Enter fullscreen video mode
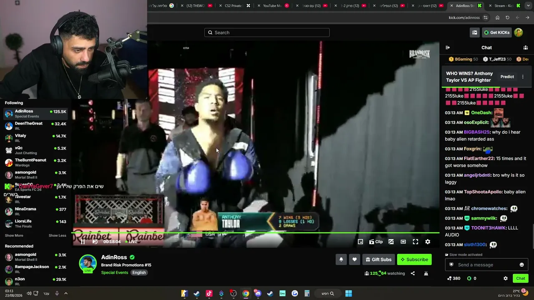The width and height of the screenshot is (534, 300). click(416, 242)
